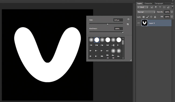The height and width of the screenshot is (102, 175).
Task: Choose the brush preset labeled 50
Action: click(113, 57)
